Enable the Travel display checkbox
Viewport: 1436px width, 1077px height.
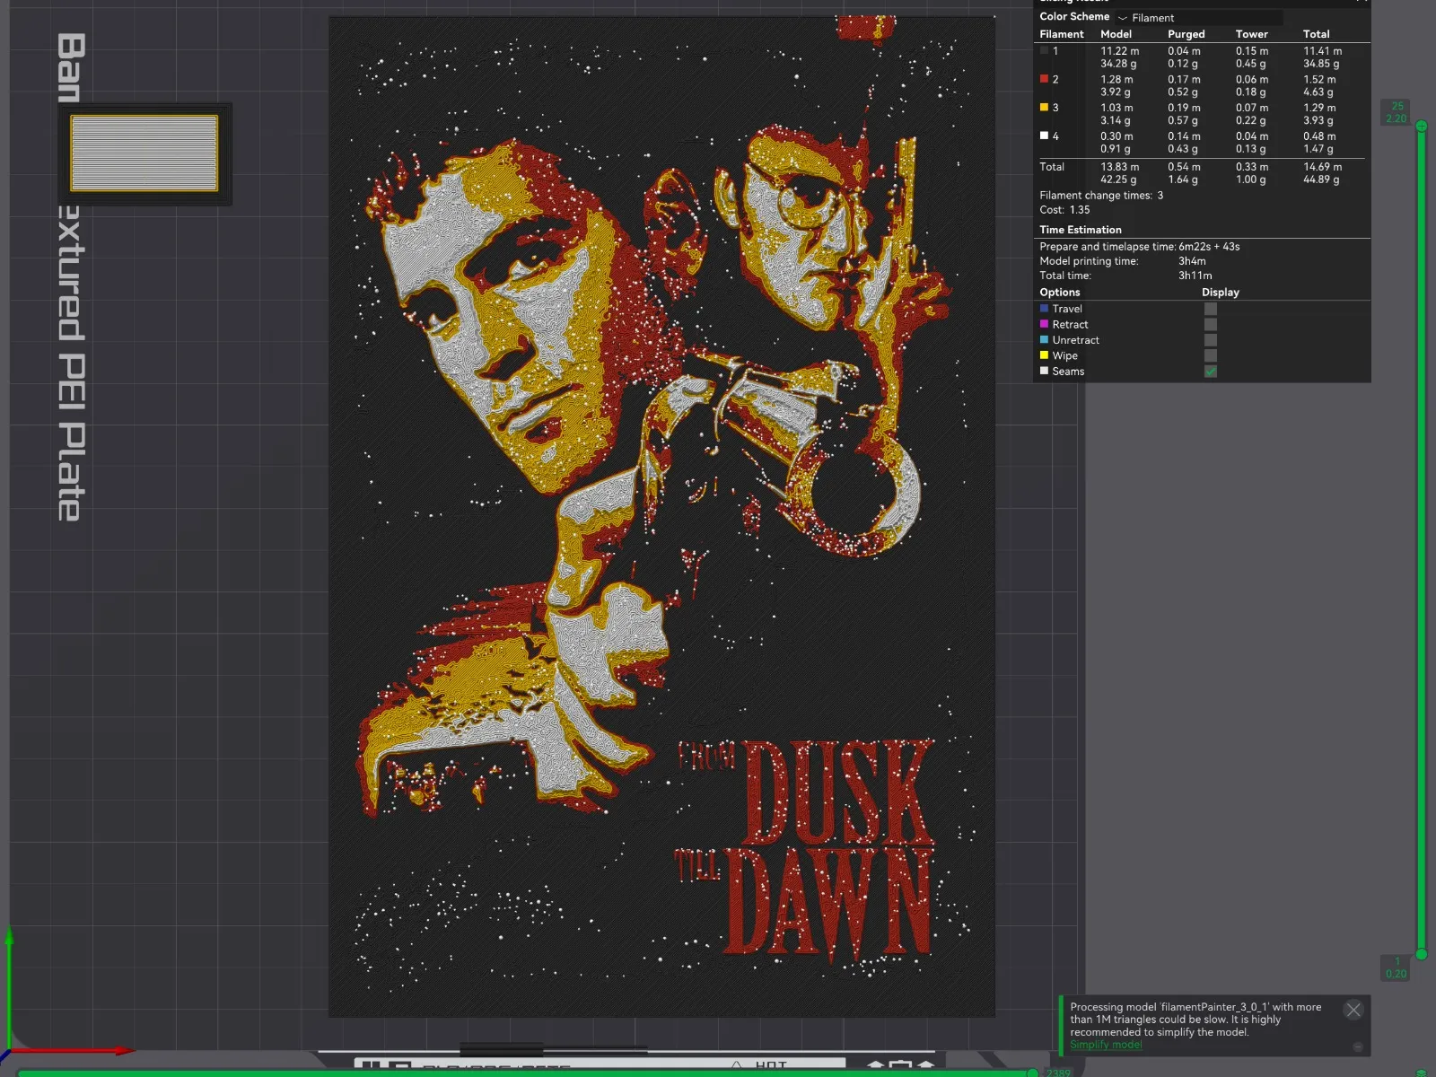1211,309
